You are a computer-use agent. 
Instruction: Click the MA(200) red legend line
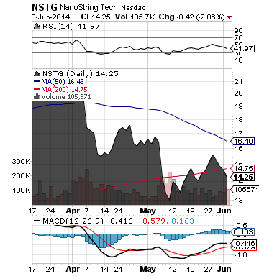37,89
